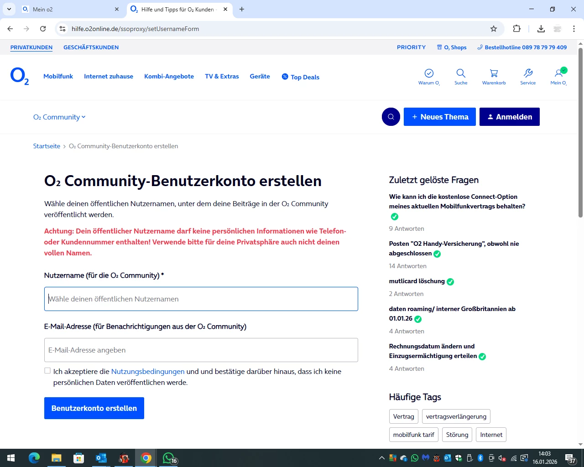
Task: Click the Neues Thema button
Action: tap(440, 117)
